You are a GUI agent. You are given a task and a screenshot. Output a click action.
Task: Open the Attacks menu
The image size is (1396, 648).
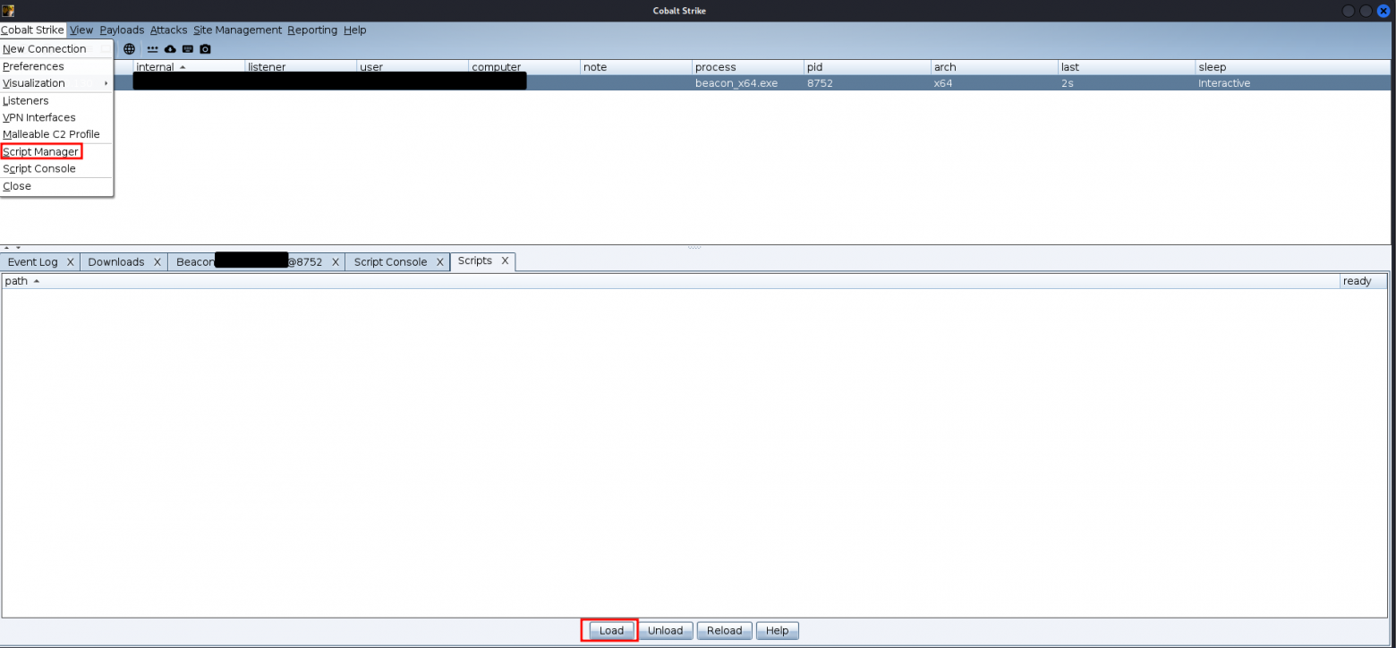point(169,30)
